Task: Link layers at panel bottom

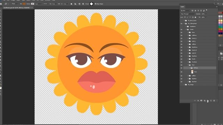Action: click(x=195, y=101)
